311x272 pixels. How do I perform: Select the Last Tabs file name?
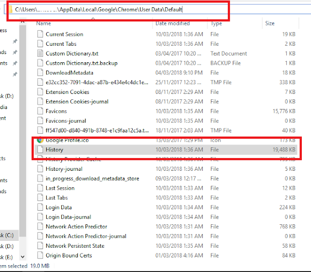(56, 198)
